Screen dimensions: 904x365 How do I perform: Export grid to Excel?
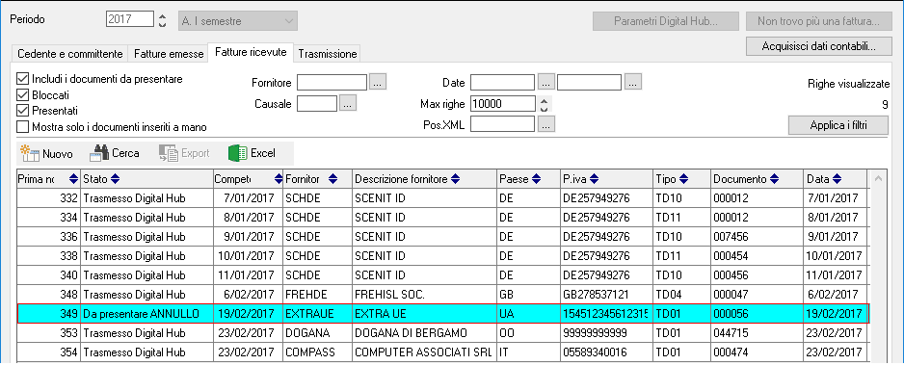pyautogui.click(x=252, y=153)
